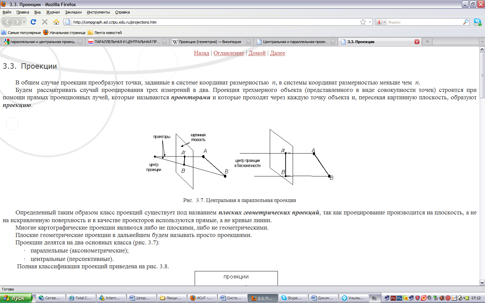Click the Forward arrow button
The image size is (485, 303).
pos(17,22)
